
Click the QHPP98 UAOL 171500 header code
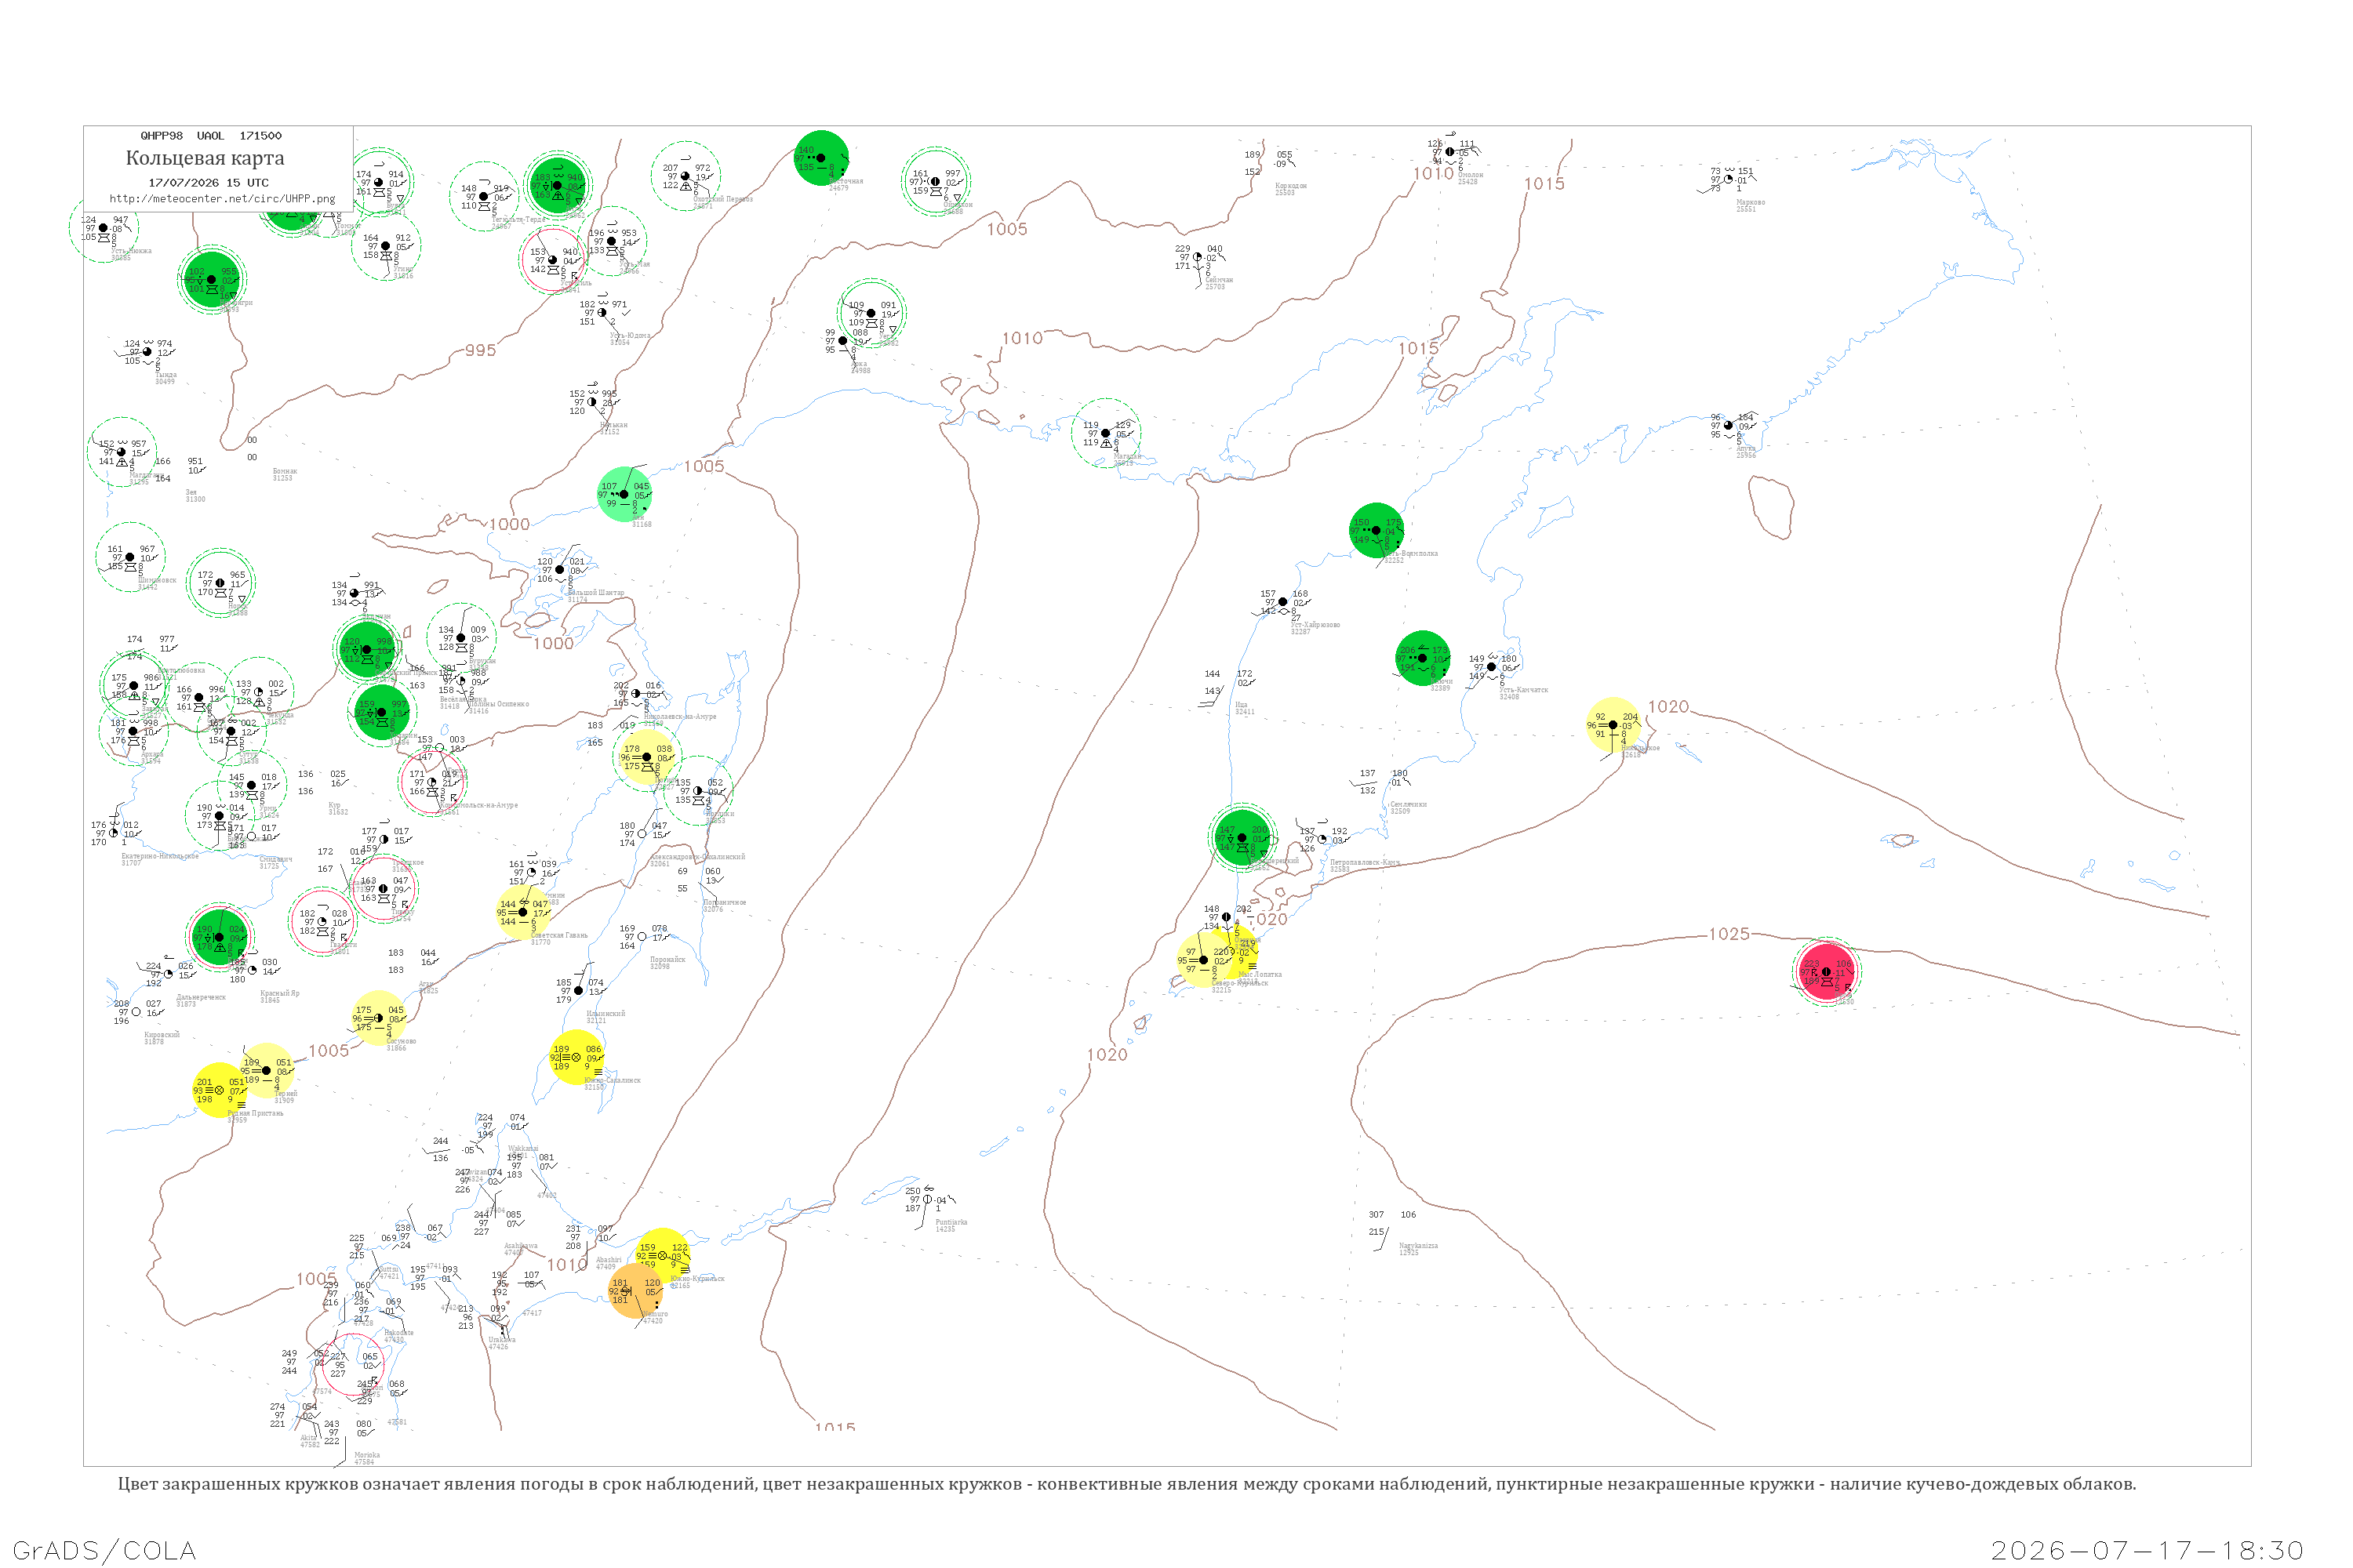(211, 135)
